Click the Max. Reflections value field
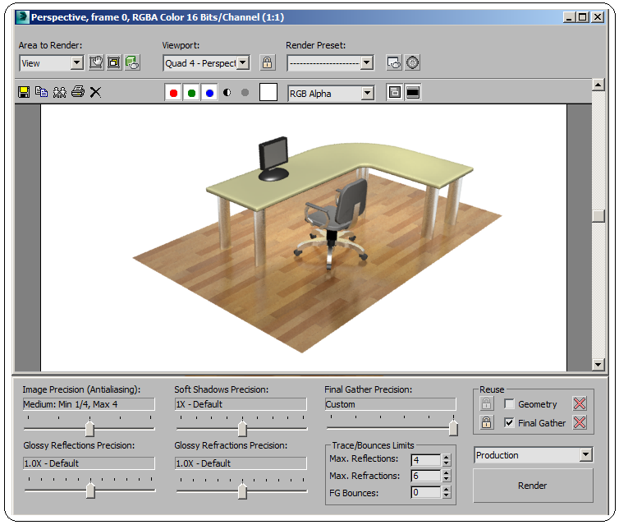 pos(425,459)
